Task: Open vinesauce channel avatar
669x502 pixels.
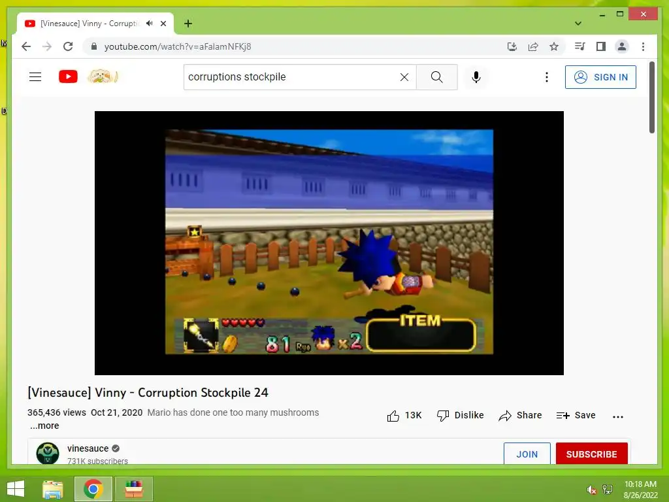Action: point(48,454)
